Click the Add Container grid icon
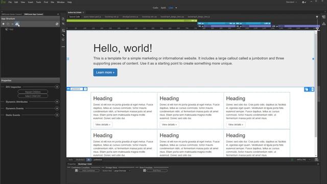 [76, 171]
